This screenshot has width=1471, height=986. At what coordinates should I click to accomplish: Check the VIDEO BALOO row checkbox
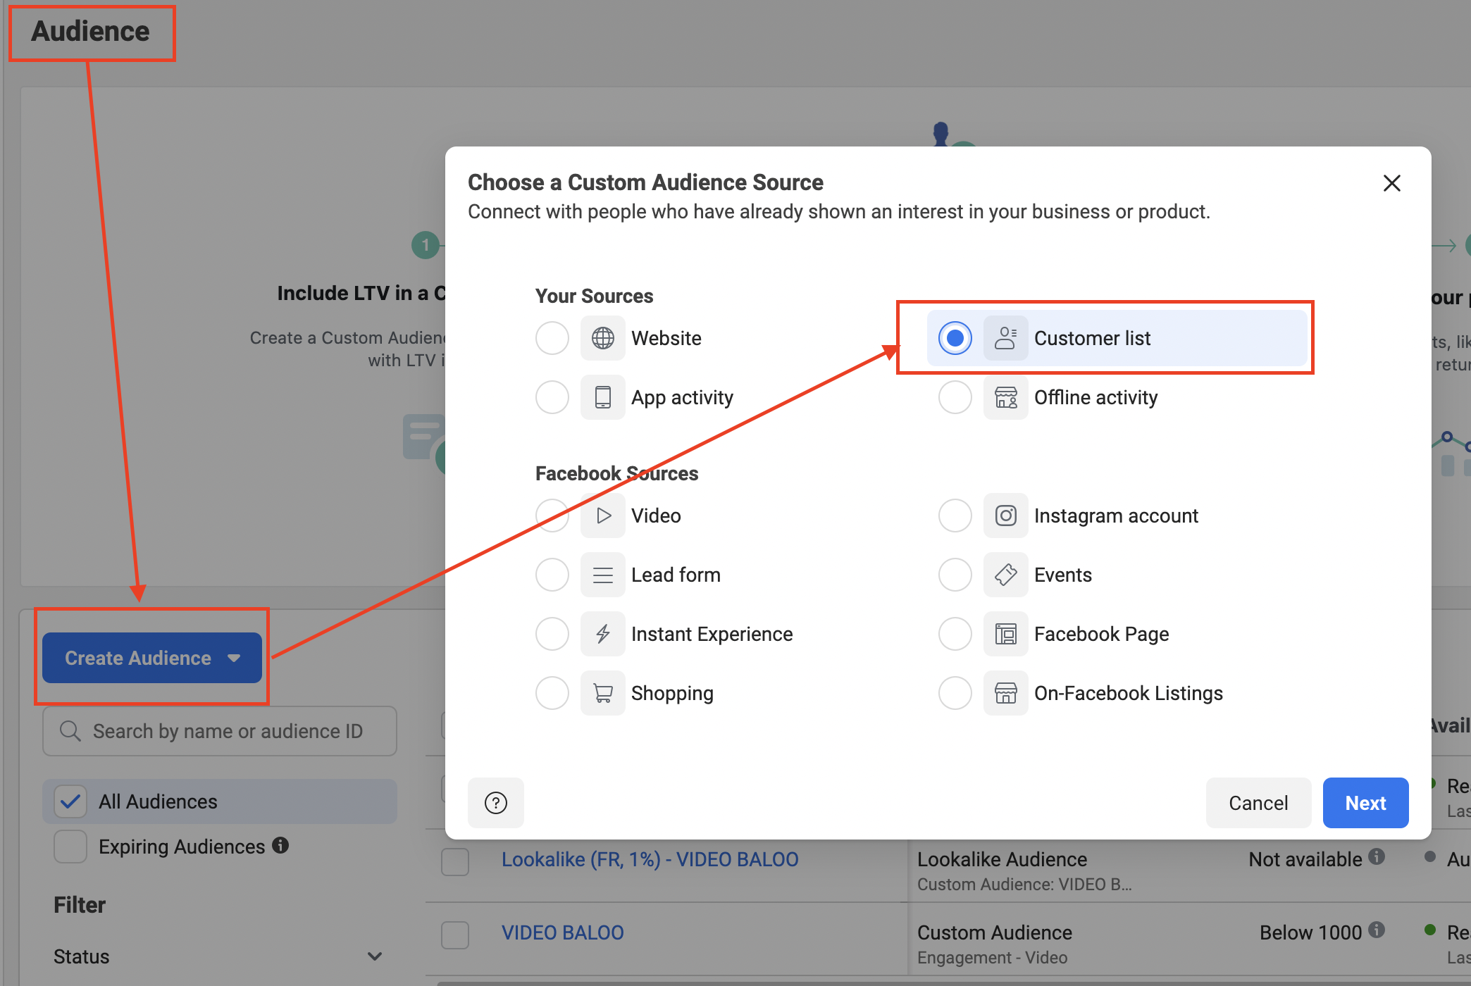click(455, 935)
